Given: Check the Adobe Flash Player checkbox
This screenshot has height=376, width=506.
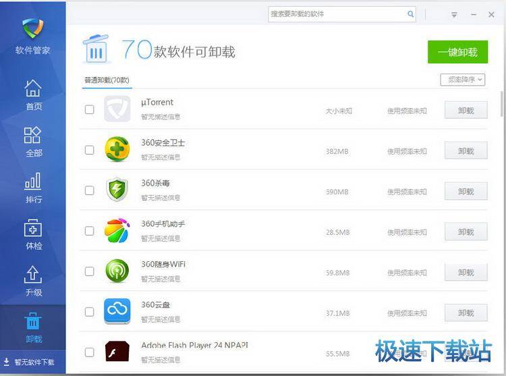Looking at the screenshot, I should pyautogui.click(x=89, y=352).
